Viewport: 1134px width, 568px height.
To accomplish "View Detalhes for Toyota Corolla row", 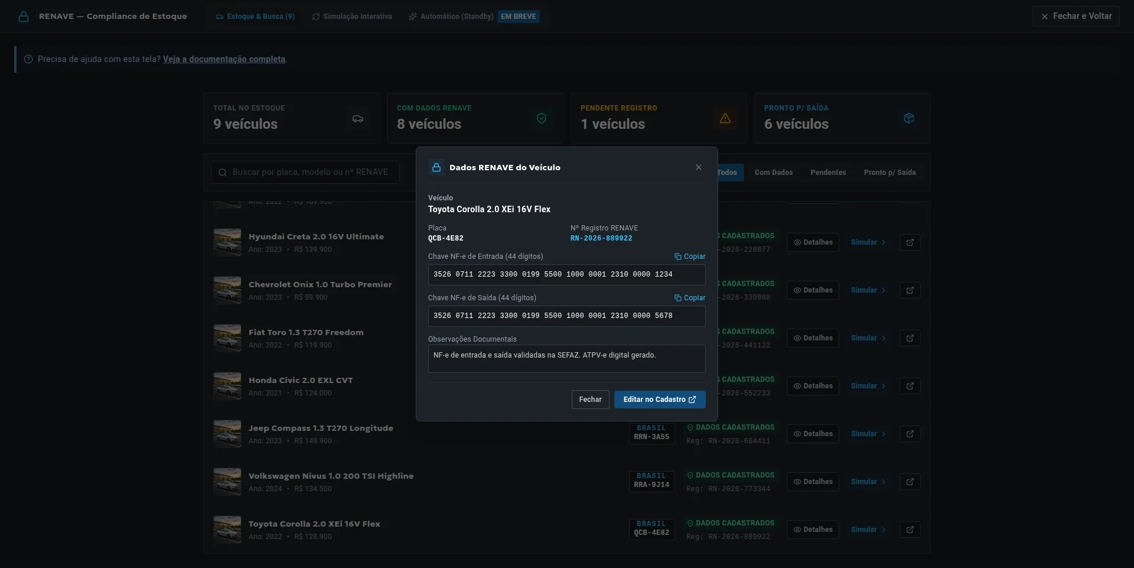I will click(x=813, y=530).
